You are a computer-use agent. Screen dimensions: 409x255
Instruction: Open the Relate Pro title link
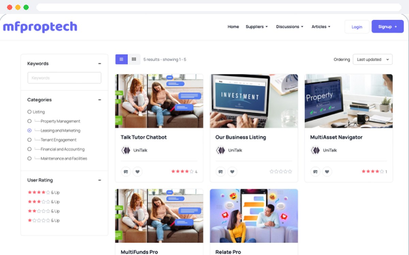pyautogui.click(x=228, y=252)
